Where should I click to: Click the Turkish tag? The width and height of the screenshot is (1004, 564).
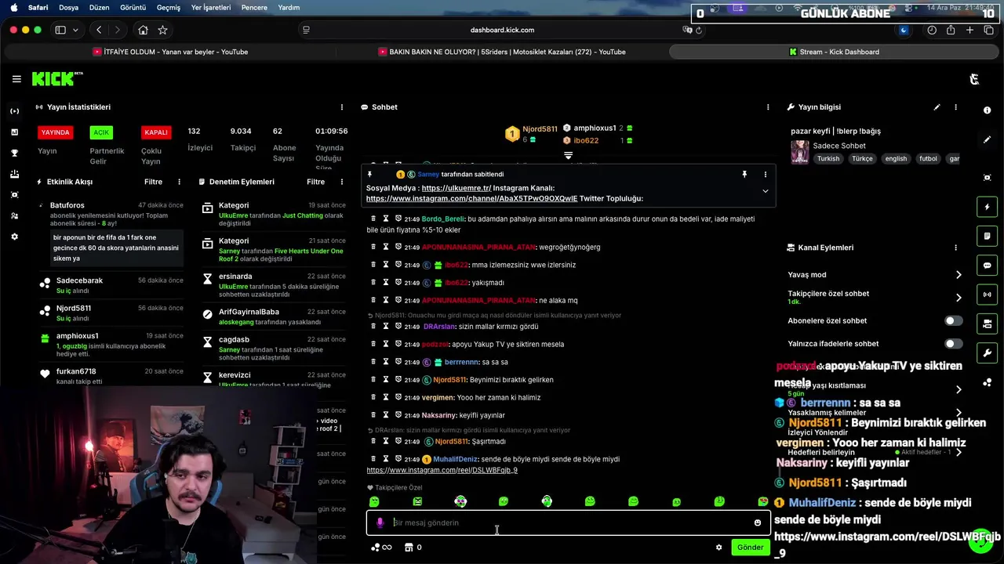[828, 158]
